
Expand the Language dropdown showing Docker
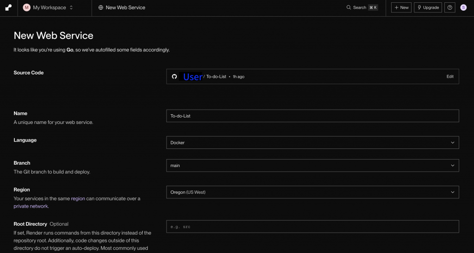[x=312, y=142]
